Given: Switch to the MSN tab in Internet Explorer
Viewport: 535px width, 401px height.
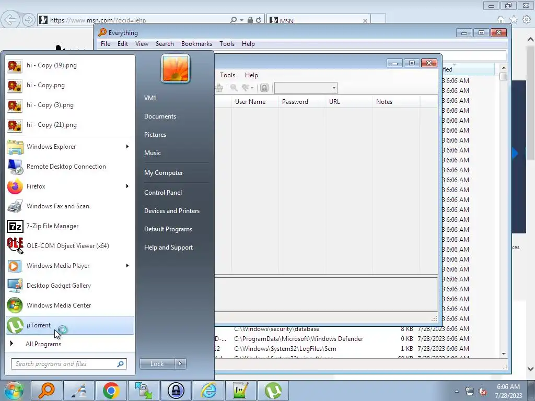Looking at the screenshot, I should [x=318, y=20].
